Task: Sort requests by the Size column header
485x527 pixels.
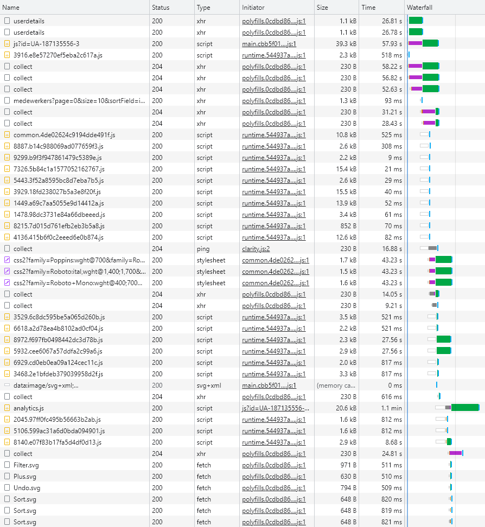Action: pos(337,8)
